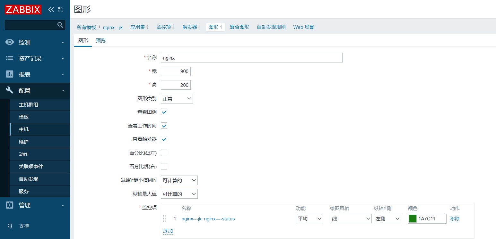Toggle the 查看工作时间 checkbox
The image size is (496, 239).
point(164,126)
